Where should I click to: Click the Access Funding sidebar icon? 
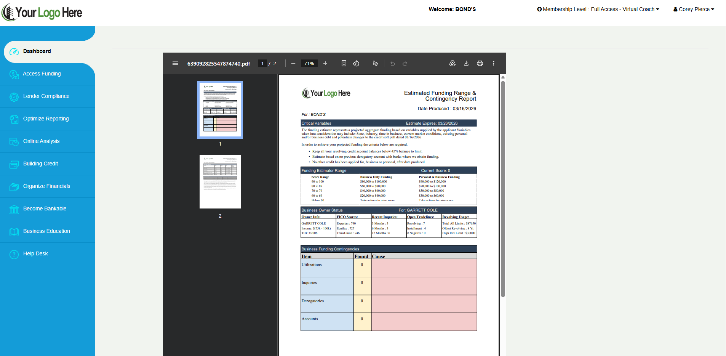14,74
